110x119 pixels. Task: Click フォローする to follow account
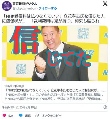(48, 8)
